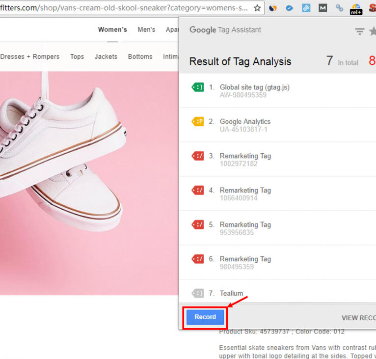Open the blue checkmark browser extension
Screen dimensions: 376x359
pos(290,8)
